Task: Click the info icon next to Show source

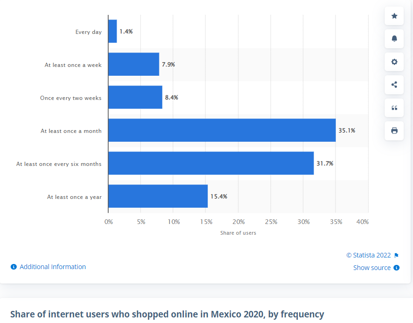Action: click(x=396, y=268)
